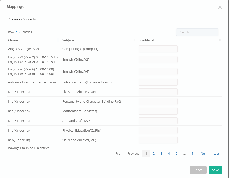Close the Mappings dialog with X icon
This screenshot has height=178, width=229.
click(x=220, y=7)
